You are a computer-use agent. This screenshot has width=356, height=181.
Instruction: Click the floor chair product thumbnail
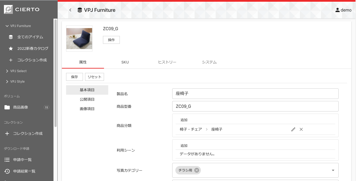click(x=79, y=39)
